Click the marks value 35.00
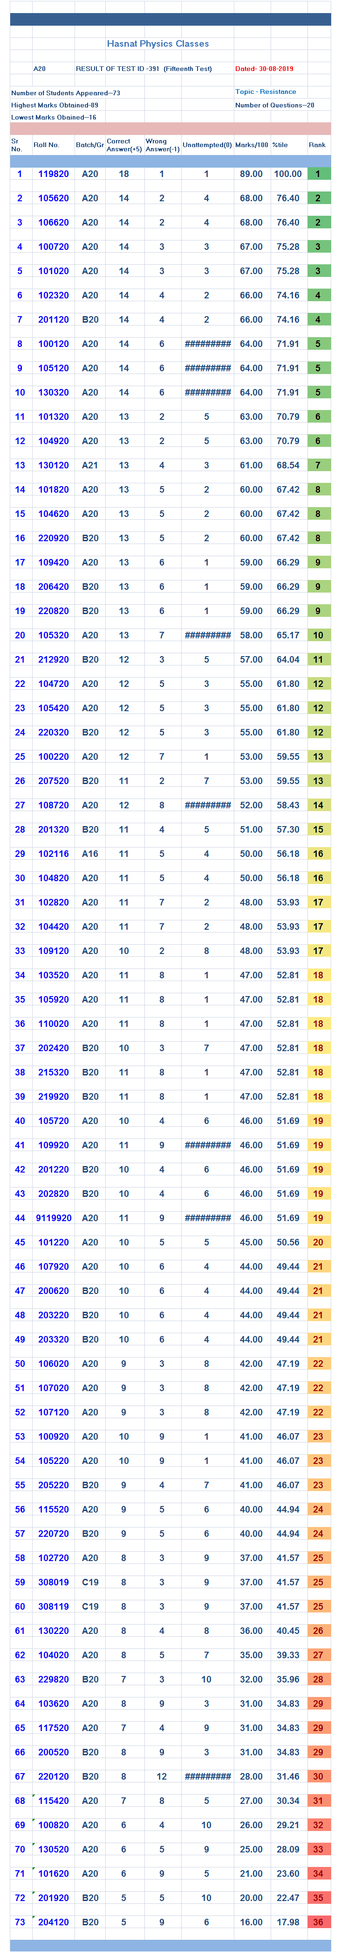This screenshot has height=1958, width=341. tap(251, 1655)
